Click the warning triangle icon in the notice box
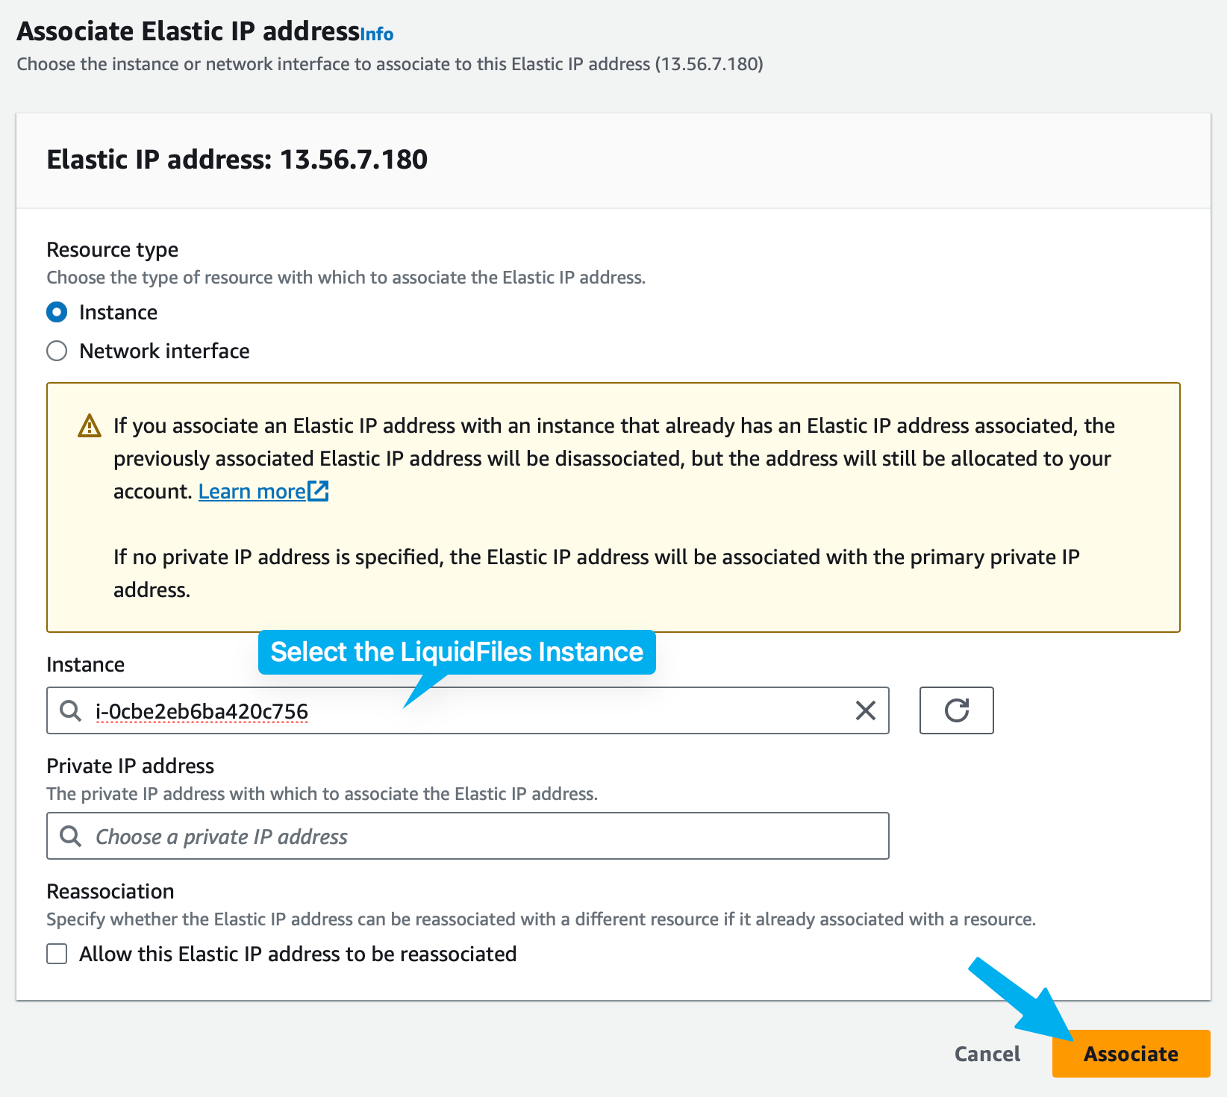Screen dimensions: 1227x1097 pos(88,425)
